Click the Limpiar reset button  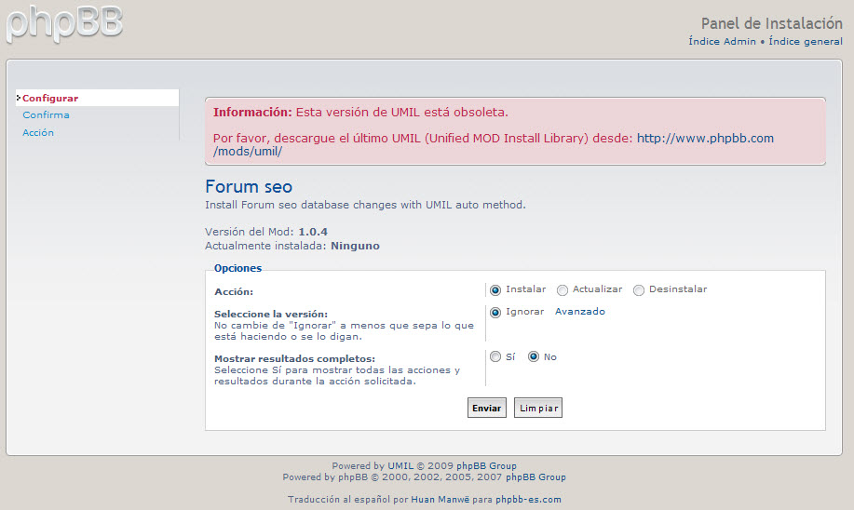(538, 408)
